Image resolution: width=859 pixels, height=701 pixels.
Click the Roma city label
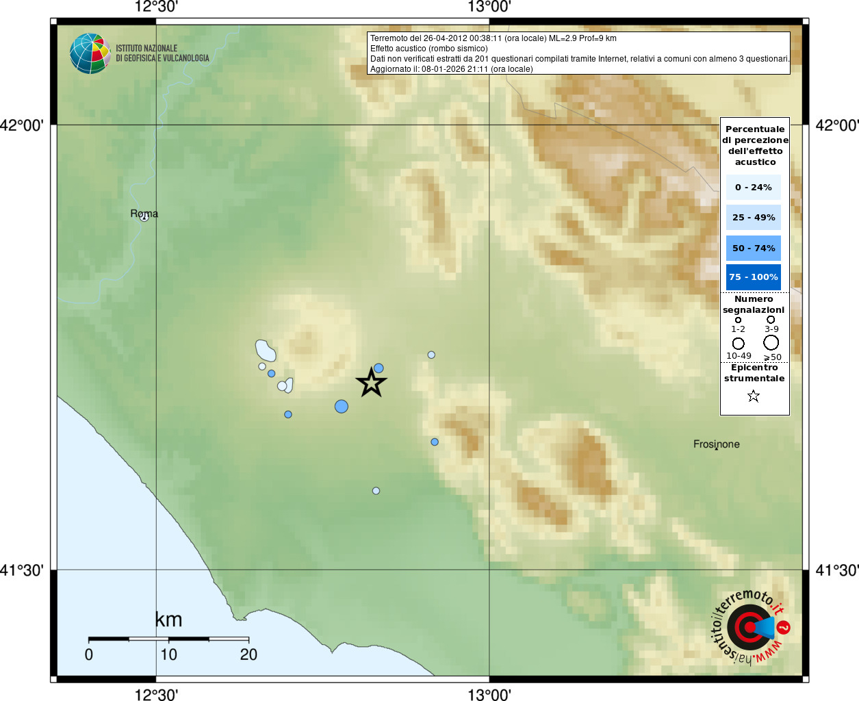pyautogui.click(x=144, y=214)
